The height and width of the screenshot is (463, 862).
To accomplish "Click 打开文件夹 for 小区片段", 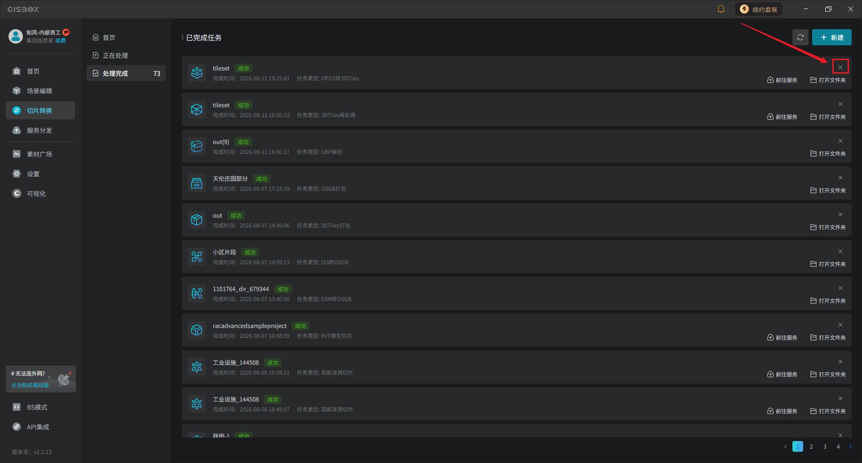I will point(828,264).
